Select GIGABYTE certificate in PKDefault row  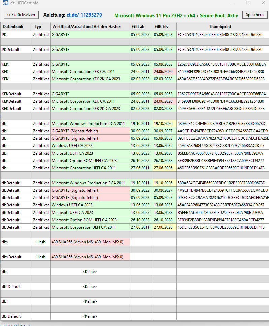point(90,50)
